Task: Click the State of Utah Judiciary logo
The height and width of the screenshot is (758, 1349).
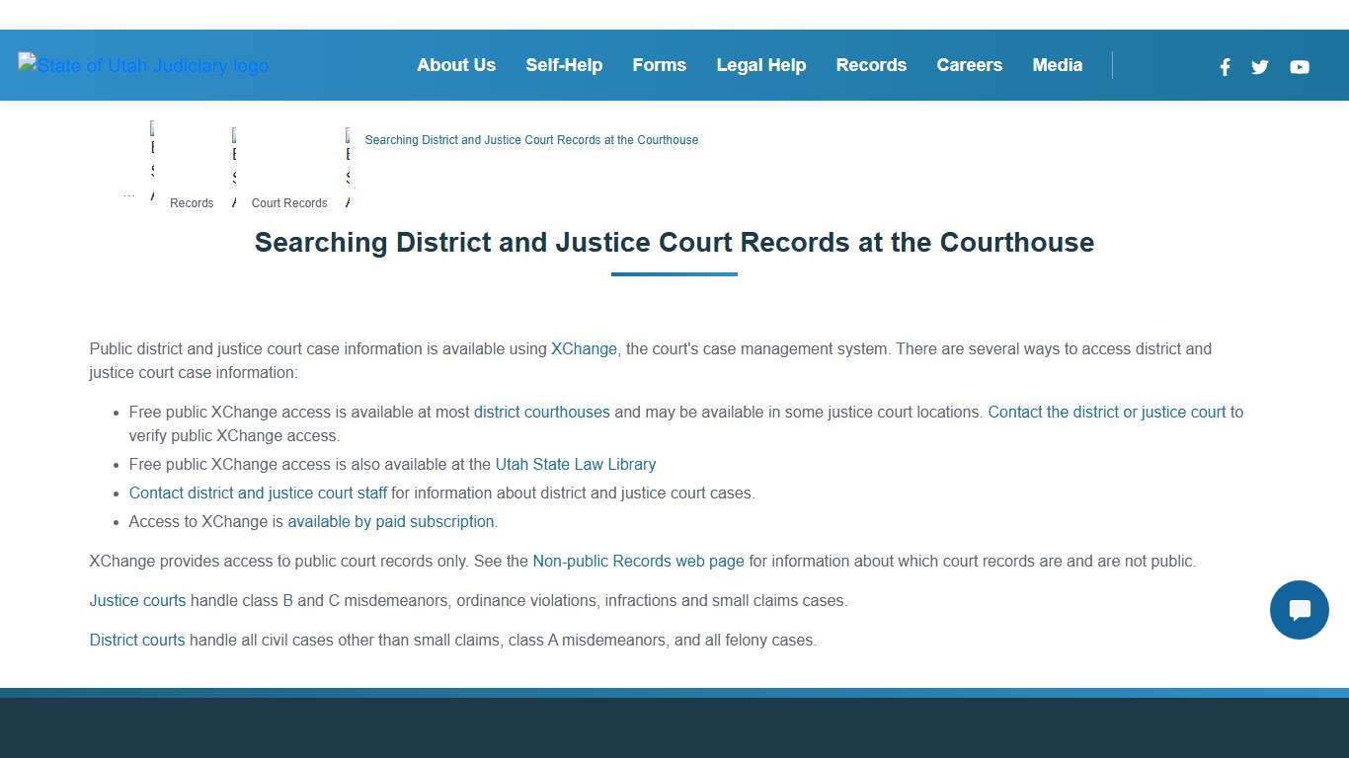Action: 143,65
